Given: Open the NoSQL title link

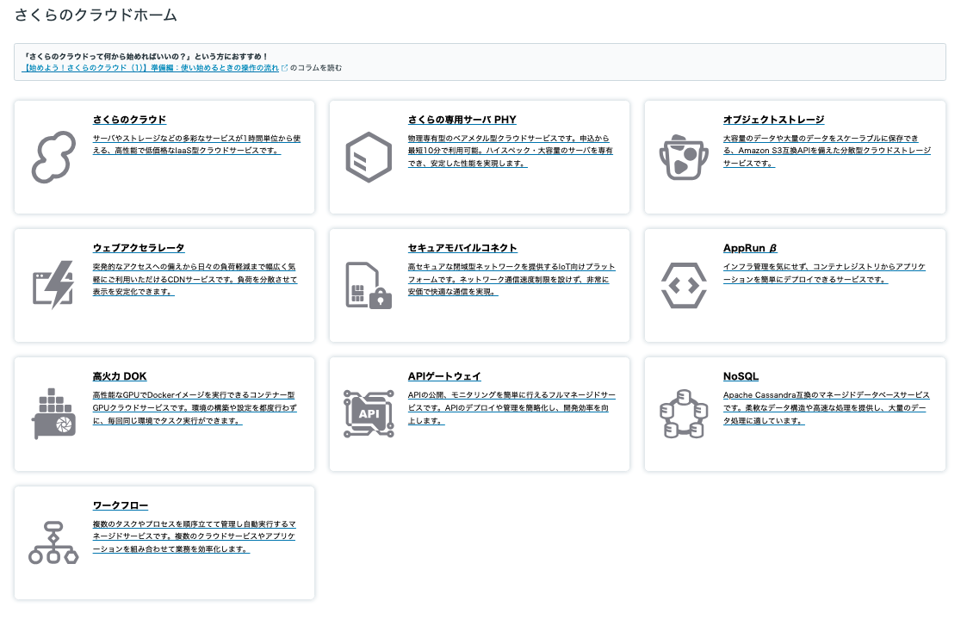Looking at the screenshot, I should pos(741,376).
